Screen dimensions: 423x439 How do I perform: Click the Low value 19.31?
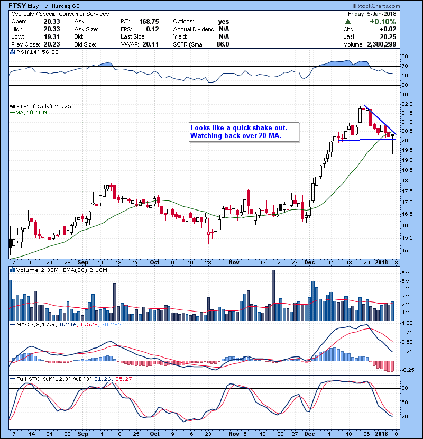(x=52, y=36)
